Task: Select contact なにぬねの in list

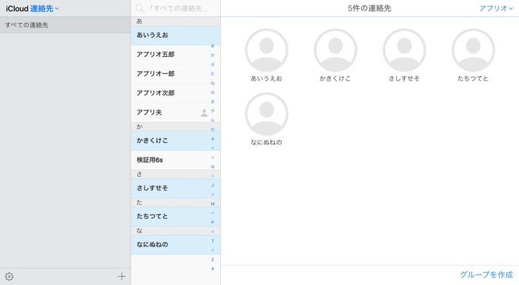Action: pos(176,245)
